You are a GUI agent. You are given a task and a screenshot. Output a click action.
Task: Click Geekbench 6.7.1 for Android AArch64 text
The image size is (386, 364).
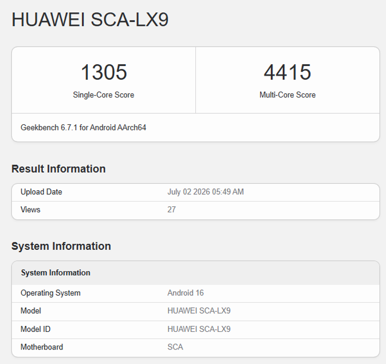(x=83, y=128)
